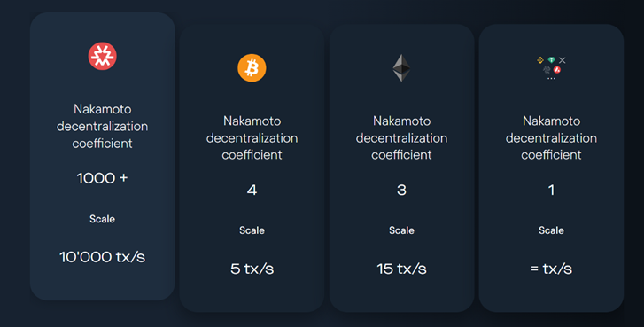This screenshot has height=327, width=644.
Task: Click the '= tx/s' scale text
Action: click(551, 269)
